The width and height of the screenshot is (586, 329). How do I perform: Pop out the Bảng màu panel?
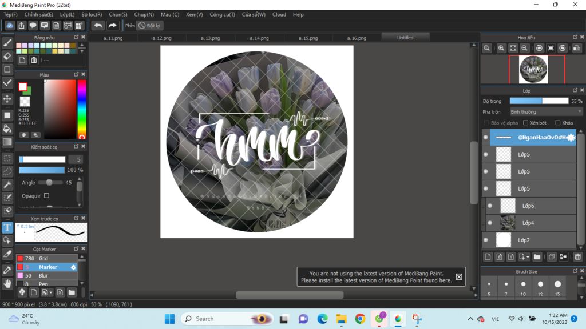(76, 37)
